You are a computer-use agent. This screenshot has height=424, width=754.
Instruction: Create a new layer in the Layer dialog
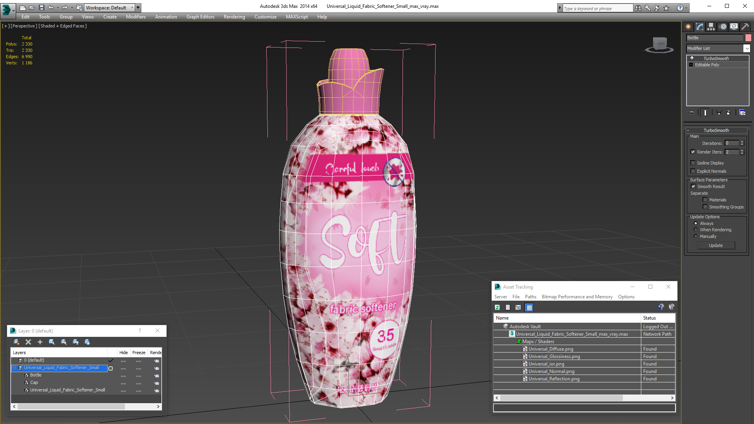[16, 342]
